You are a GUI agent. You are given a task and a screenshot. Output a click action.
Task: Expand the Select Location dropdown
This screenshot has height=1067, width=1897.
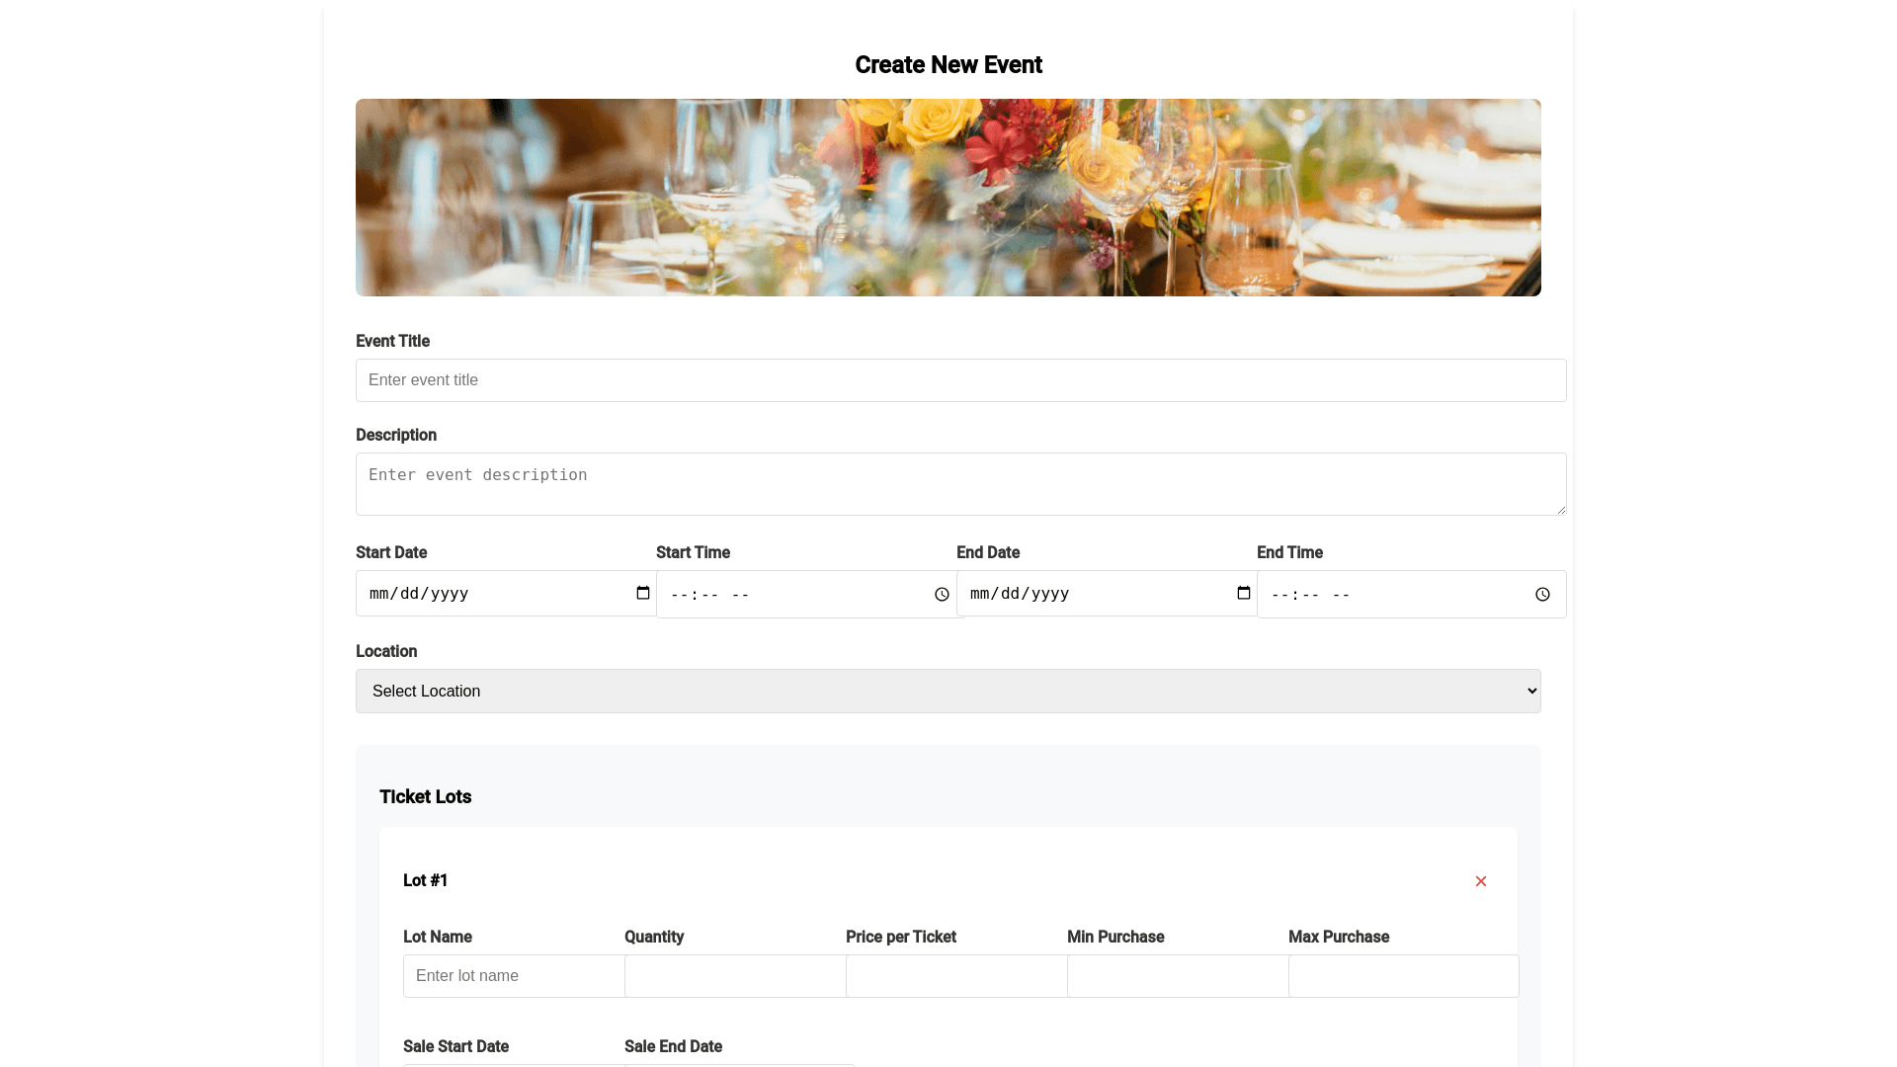(x=948, y=692)
